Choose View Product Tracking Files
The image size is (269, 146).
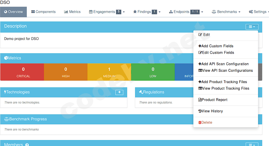click(x=226, y=88)
